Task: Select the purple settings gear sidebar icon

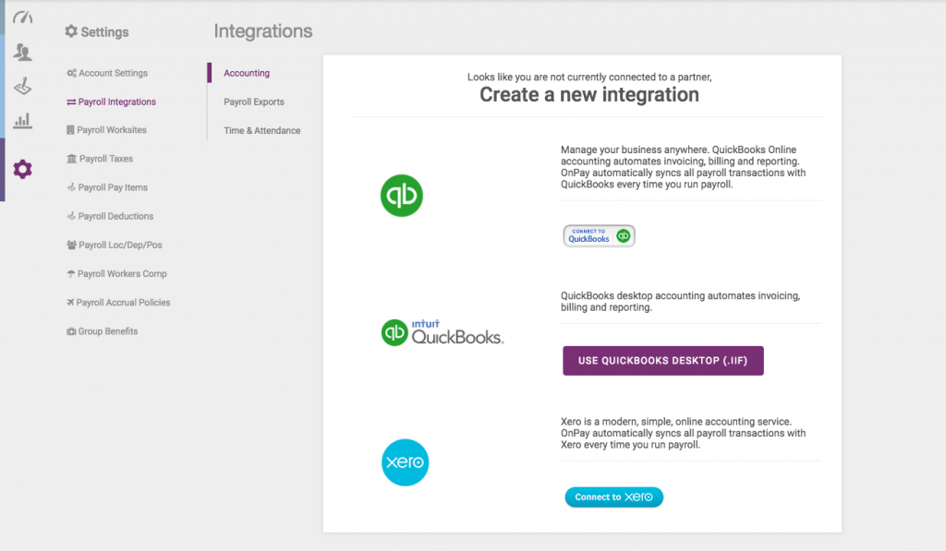Action: point(22,170)
